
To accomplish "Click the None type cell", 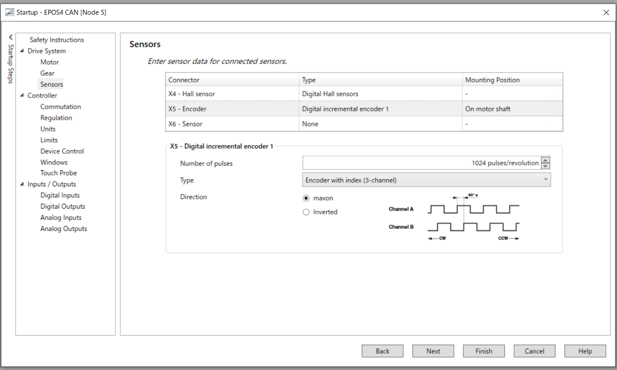I will coord(380,124).
